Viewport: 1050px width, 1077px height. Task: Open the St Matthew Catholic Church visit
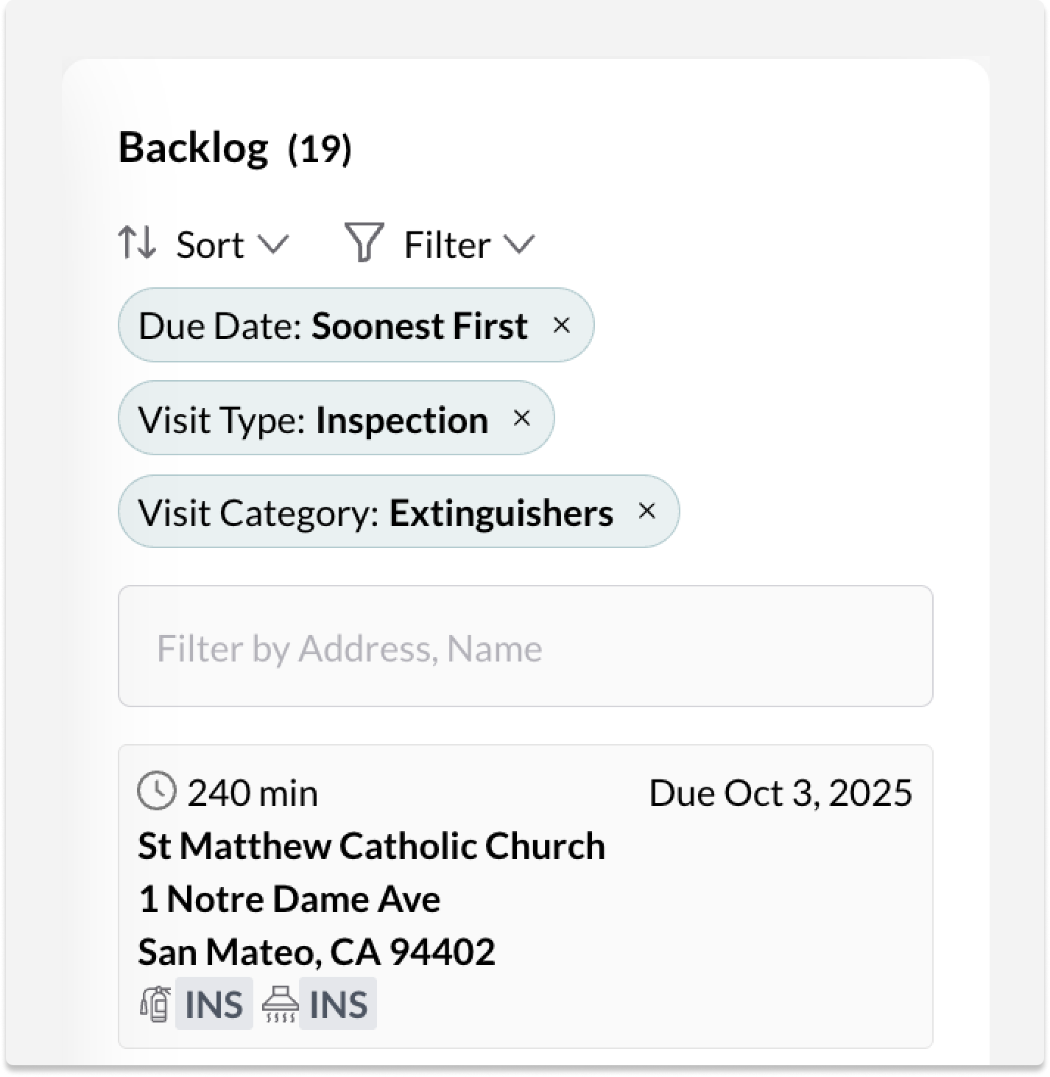pyautogui.click(x=371, y=846)
